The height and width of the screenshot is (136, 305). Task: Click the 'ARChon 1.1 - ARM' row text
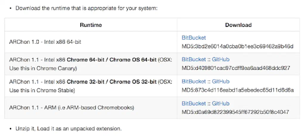tap(71, 108)
